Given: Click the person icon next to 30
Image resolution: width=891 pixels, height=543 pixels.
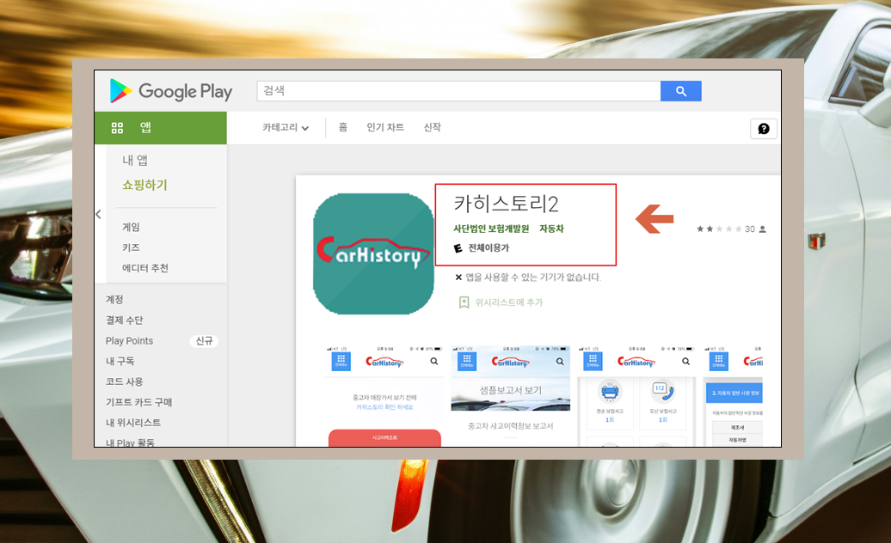Looking at the screenshot, I should (763, 229).
